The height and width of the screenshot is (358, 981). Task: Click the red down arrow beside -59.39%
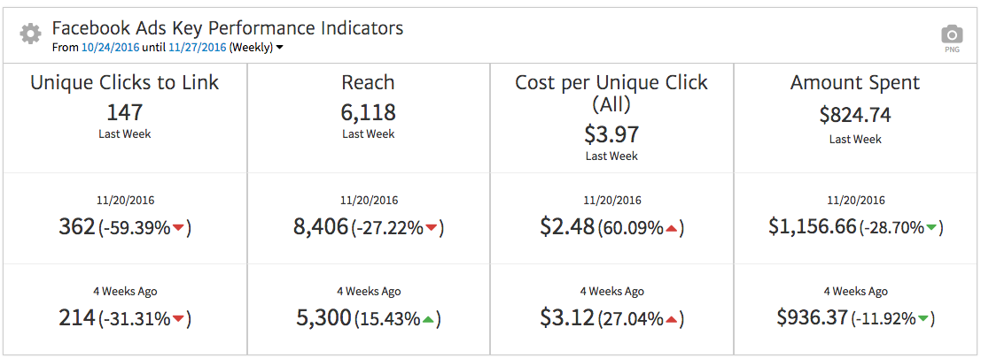pos(178,229)
